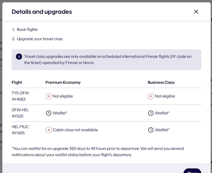This screenshot has height=173, width=212.
Task: Click the Premium Economy column header
Action: (x=63, y=82)
